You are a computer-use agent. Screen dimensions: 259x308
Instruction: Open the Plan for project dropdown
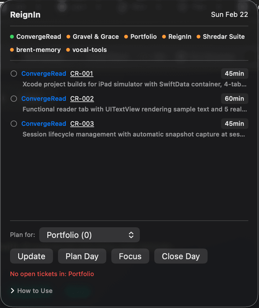(89, 235)
